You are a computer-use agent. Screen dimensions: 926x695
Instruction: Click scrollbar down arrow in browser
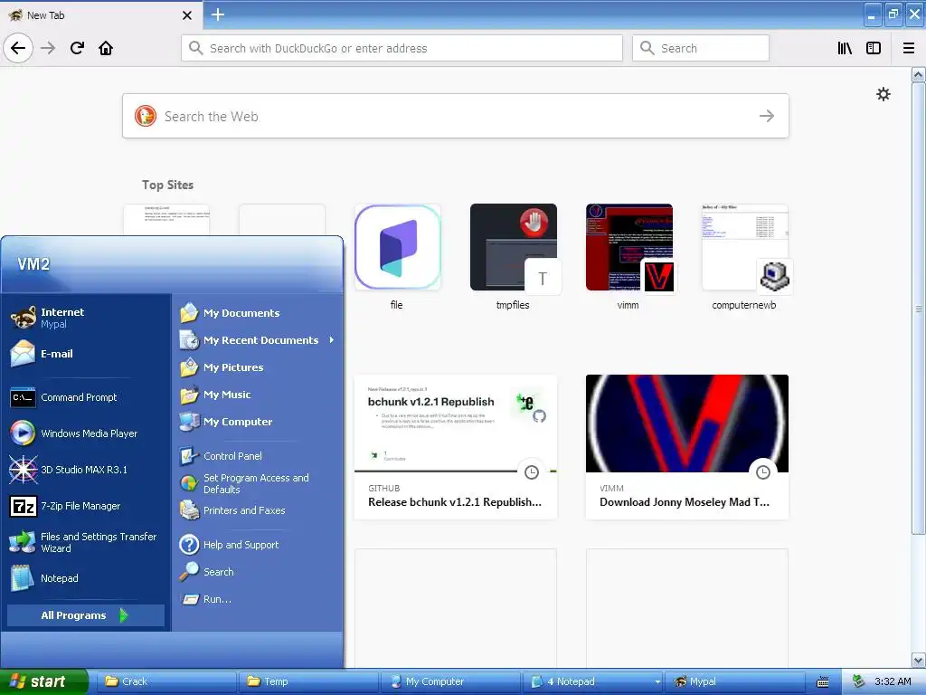point(919,660)
